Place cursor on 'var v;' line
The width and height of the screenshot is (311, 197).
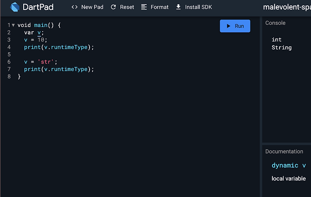click(34, 32)
